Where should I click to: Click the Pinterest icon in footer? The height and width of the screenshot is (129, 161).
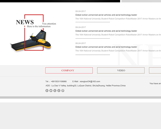(63, 91)
